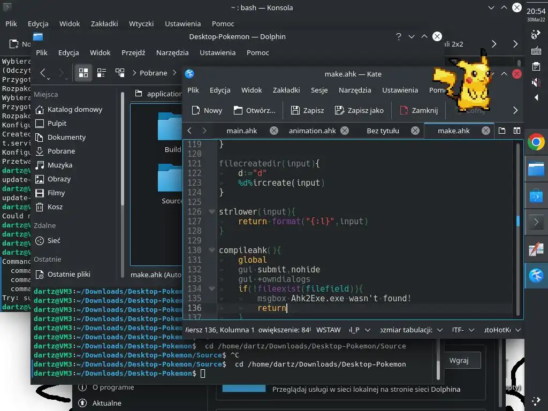Close the animation.ahk tab
The height and width of the screenshot is (411, 548).
click(345, 131)
